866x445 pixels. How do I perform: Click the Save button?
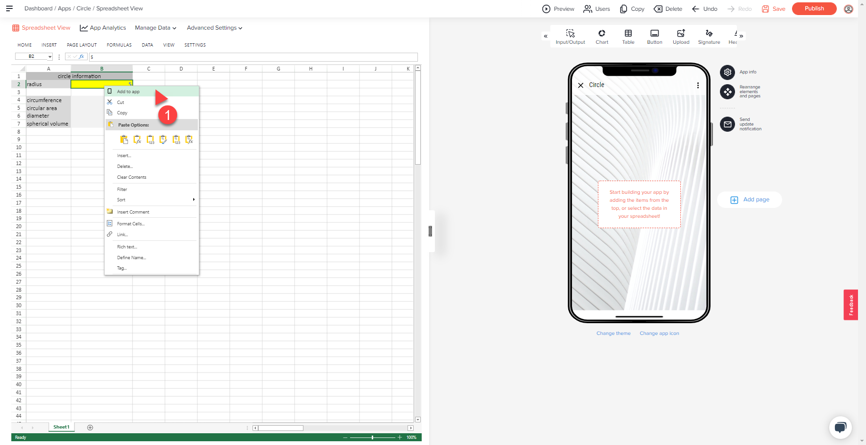[774, 9]
